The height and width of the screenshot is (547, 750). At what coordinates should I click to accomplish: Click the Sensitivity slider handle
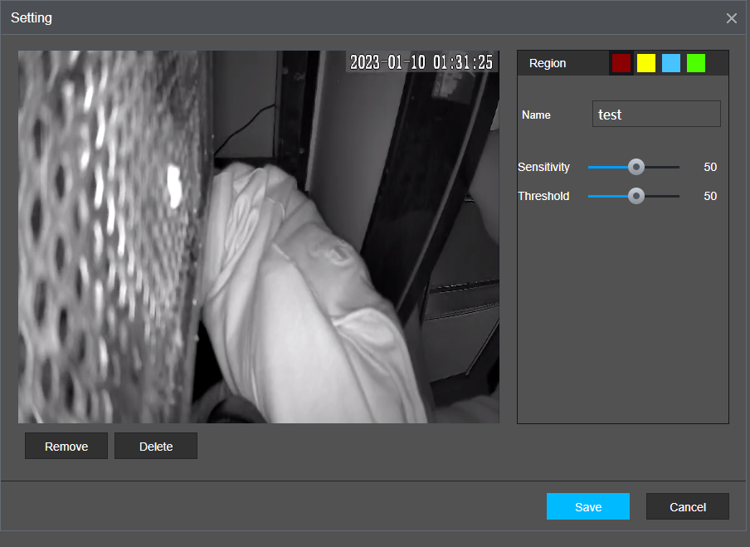click(636, 167)
